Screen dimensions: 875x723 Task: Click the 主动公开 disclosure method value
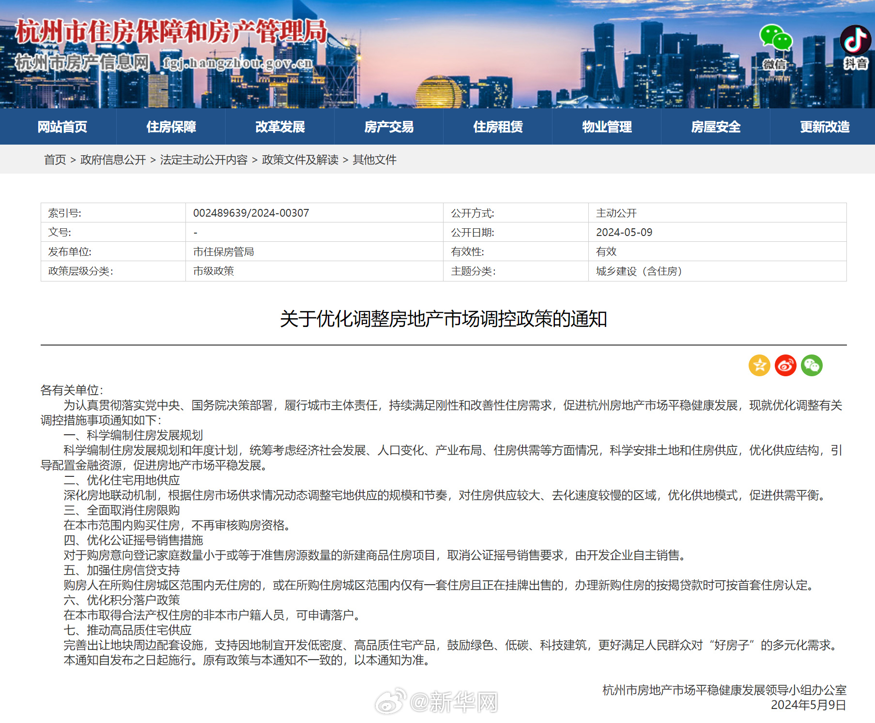(616, 213)
